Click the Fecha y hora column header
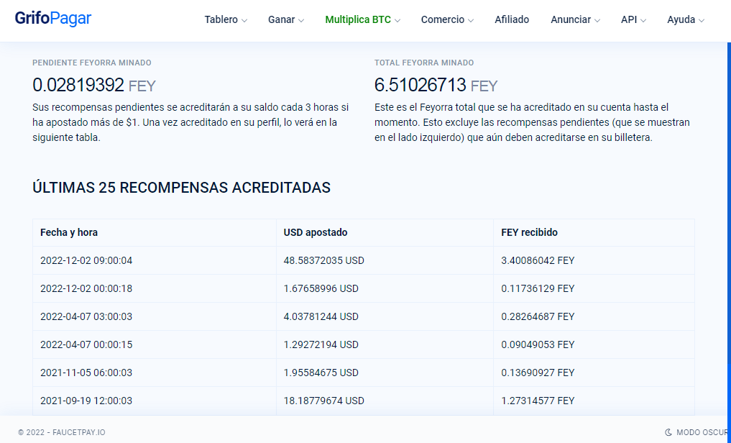The height and width of the screenshot is (443, 731). 69,232
